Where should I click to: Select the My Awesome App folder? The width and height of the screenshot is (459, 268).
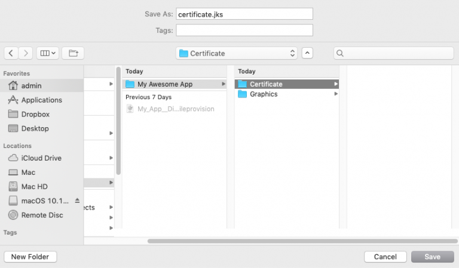point(164,84)
